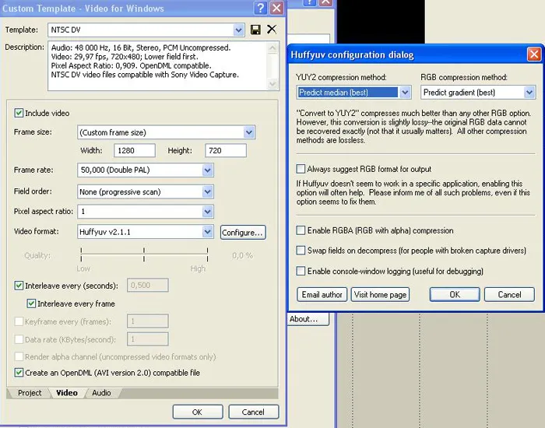The width and height of the screenshot is (545, 428).
Task: Switch to the Project tab
Action: point(30,393)
